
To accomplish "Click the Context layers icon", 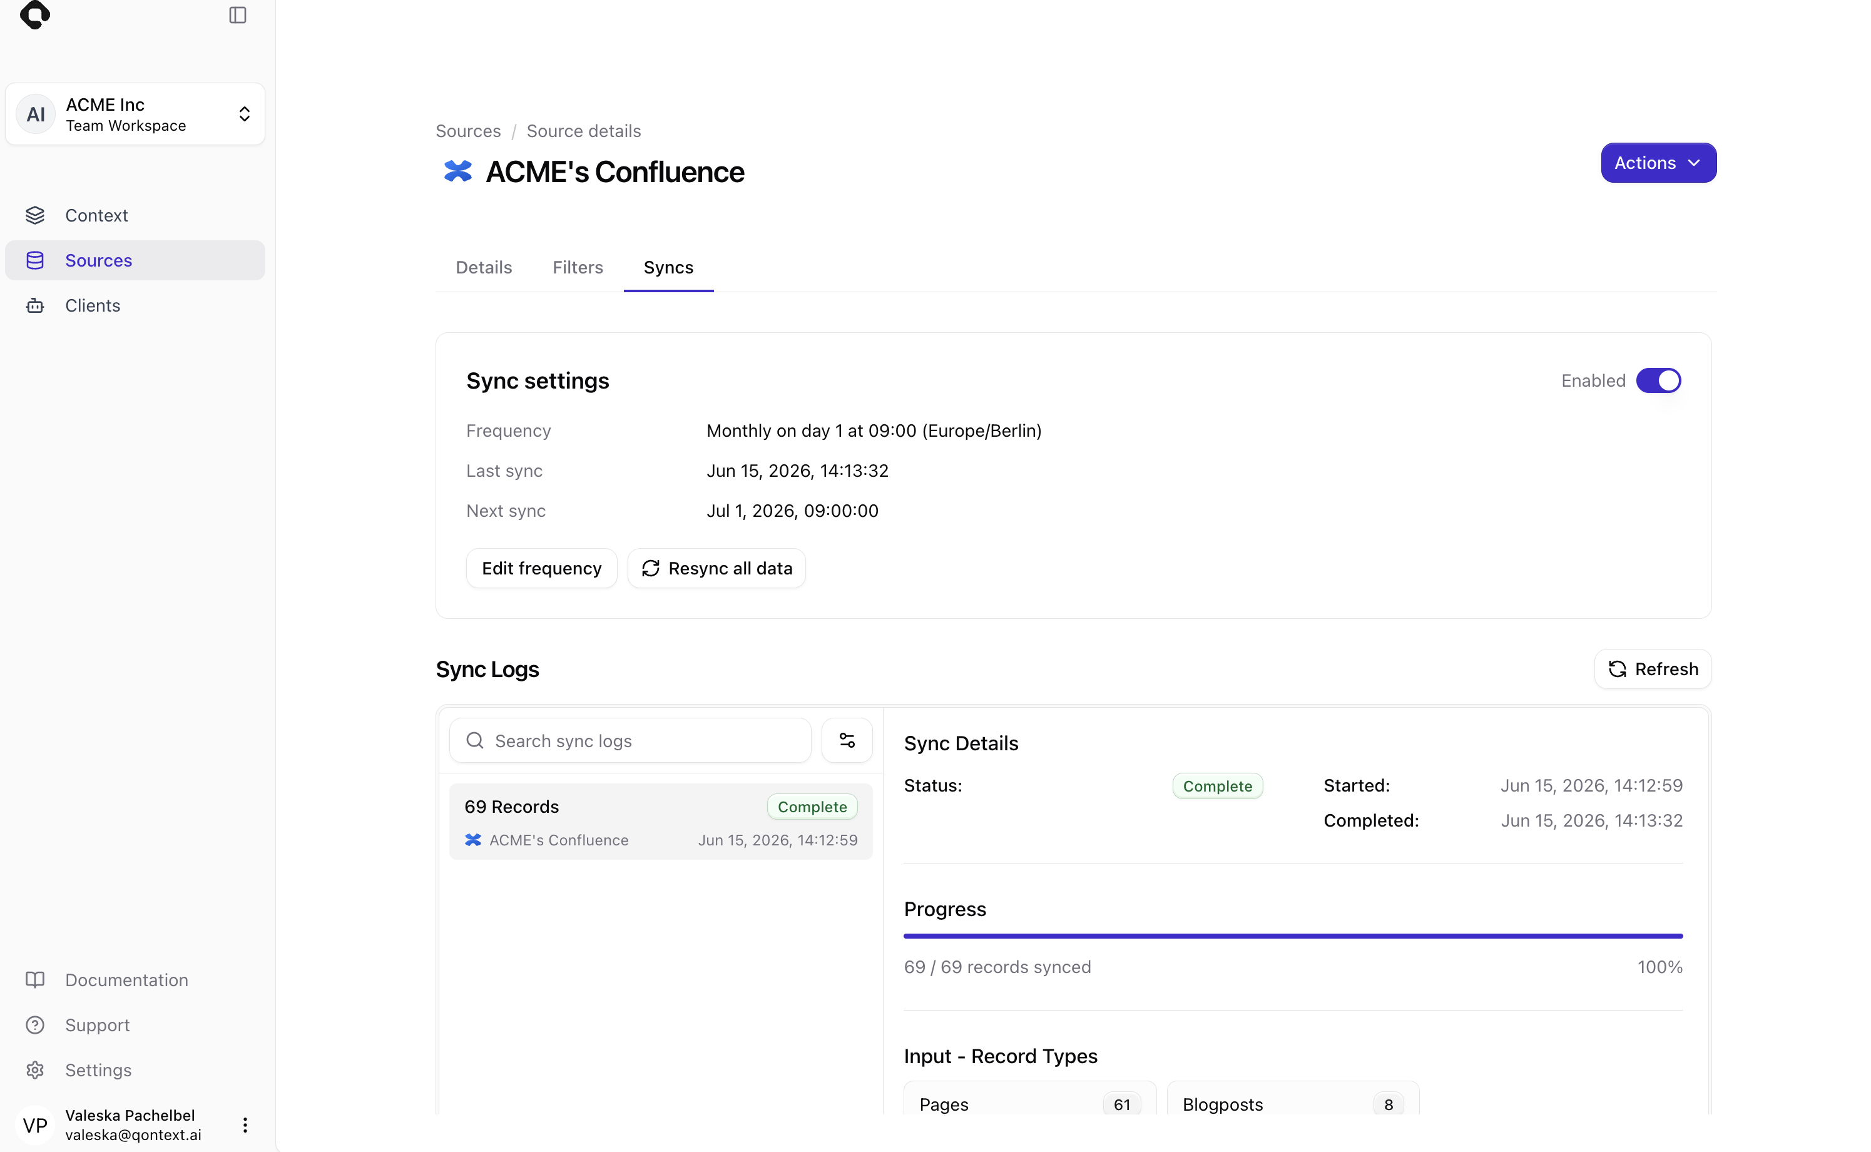I will click(35, 216).
